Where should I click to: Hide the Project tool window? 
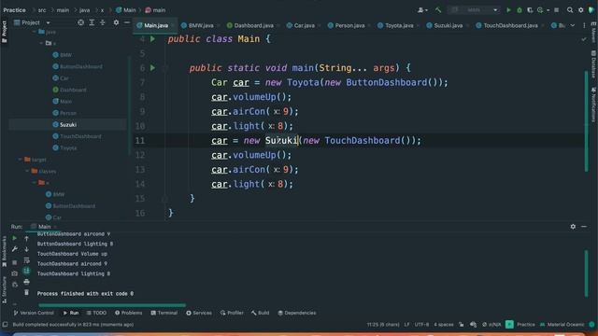pyautogui.click(x=127, y=22)
